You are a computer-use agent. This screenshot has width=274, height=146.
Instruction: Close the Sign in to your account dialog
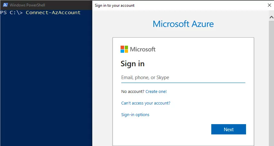[x=269, y=5]
